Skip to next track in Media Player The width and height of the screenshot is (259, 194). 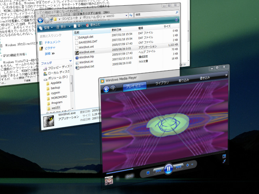[178, 167]
